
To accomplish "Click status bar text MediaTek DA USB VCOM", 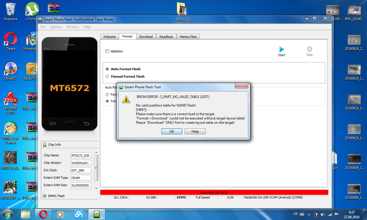I will [273, 197].
